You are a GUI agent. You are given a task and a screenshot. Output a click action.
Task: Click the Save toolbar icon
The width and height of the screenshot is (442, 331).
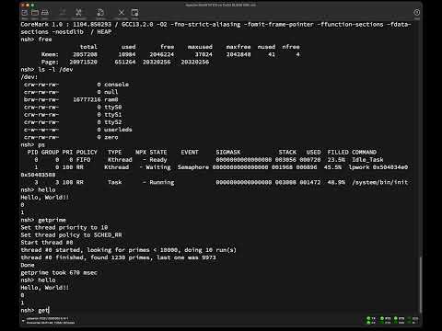(x=45, y=13)
